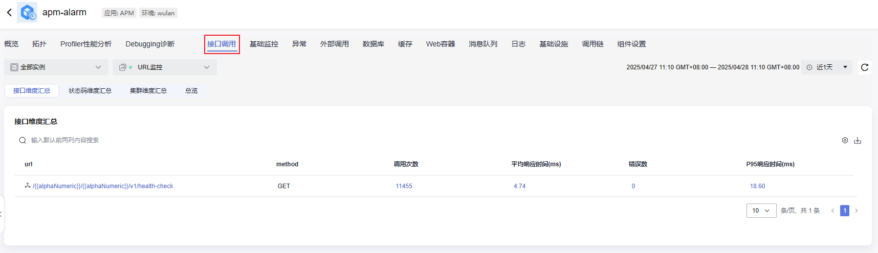Open the 基础监控 tab
The image size is (878, 253).
(x=264, y=44)
